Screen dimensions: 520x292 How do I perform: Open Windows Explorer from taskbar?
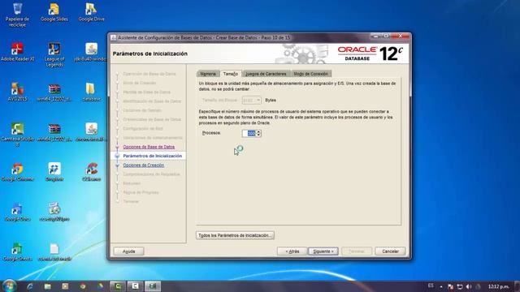point(47,286)
